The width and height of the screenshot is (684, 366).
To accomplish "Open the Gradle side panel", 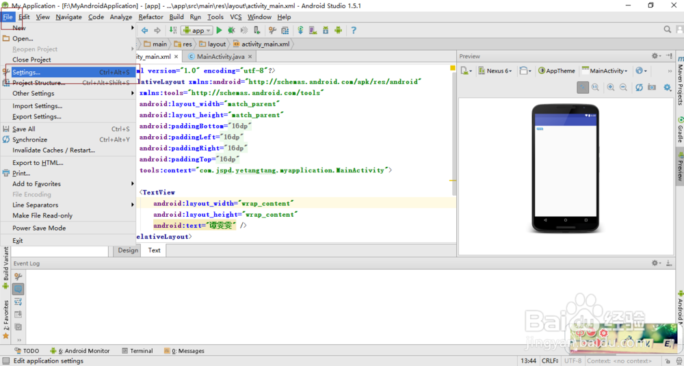I will (680, 129).
